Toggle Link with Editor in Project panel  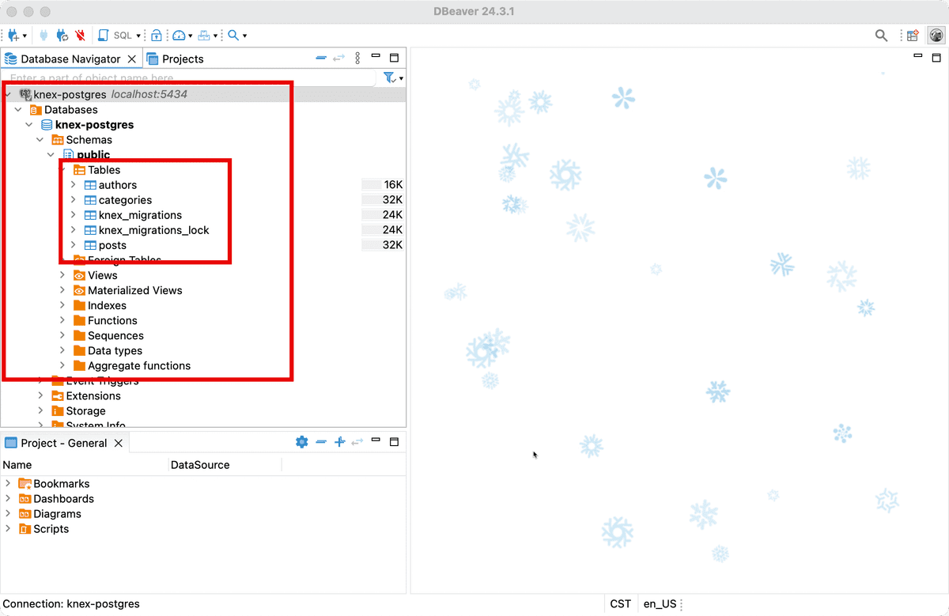pos(357,442)
